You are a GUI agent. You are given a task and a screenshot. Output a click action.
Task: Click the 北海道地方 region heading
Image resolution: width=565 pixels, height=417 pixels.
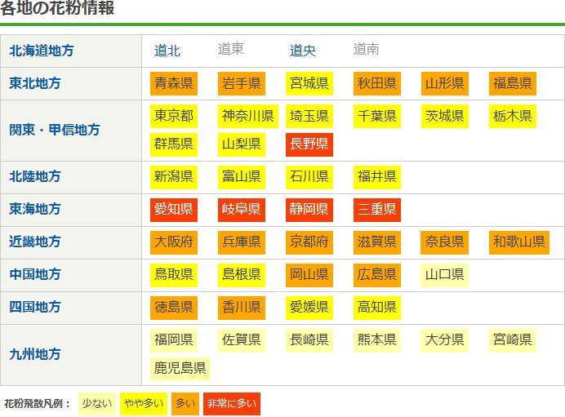(x=42, y=51)
